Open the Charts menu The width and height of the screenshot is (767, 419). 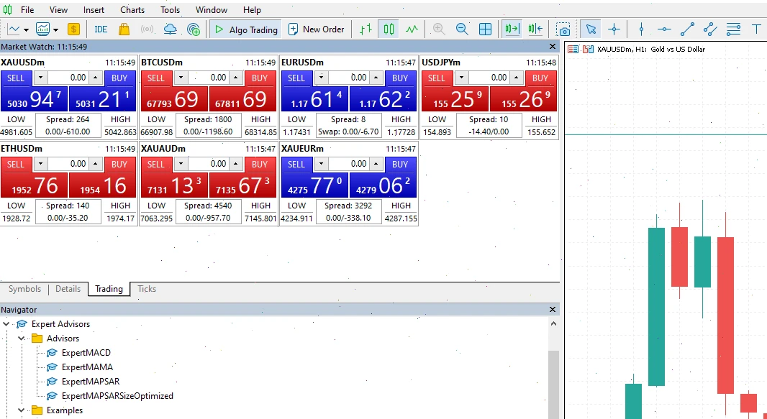(x=132, y=10)
